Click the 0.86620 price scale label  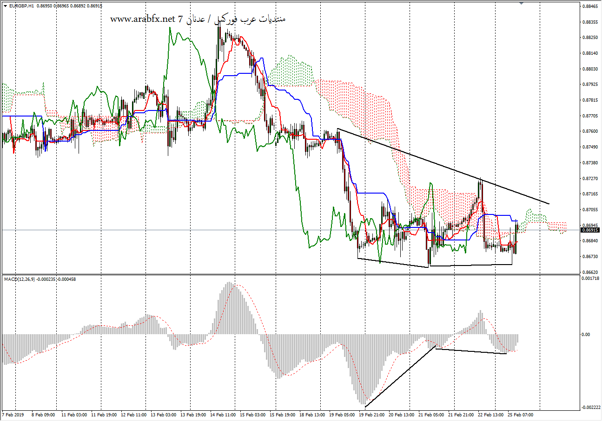click(x=590, y=272)
